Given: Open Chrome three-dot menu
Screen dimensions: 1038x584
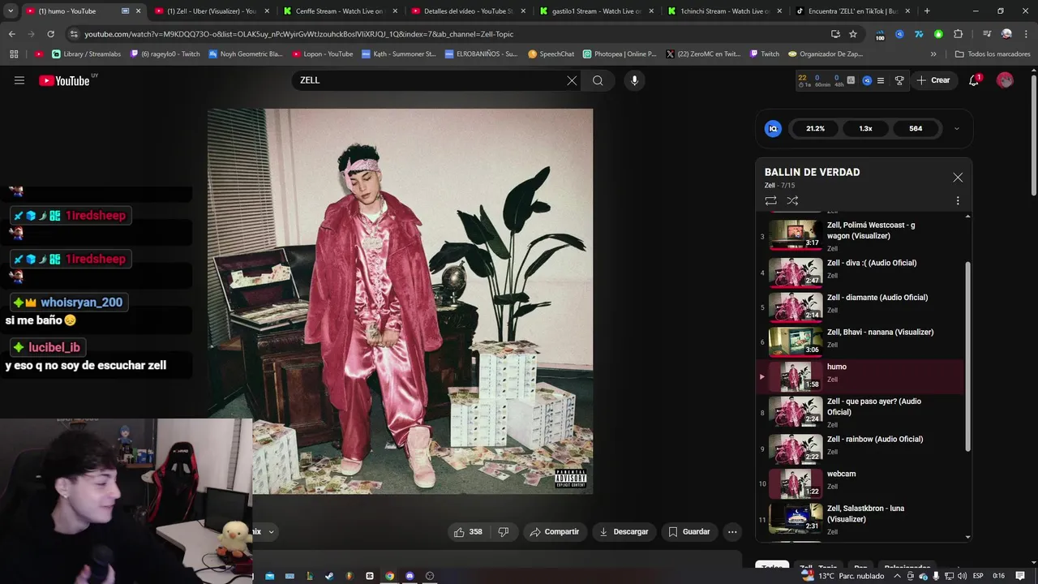Looking at the screenshot, I should pos(1026,34).
